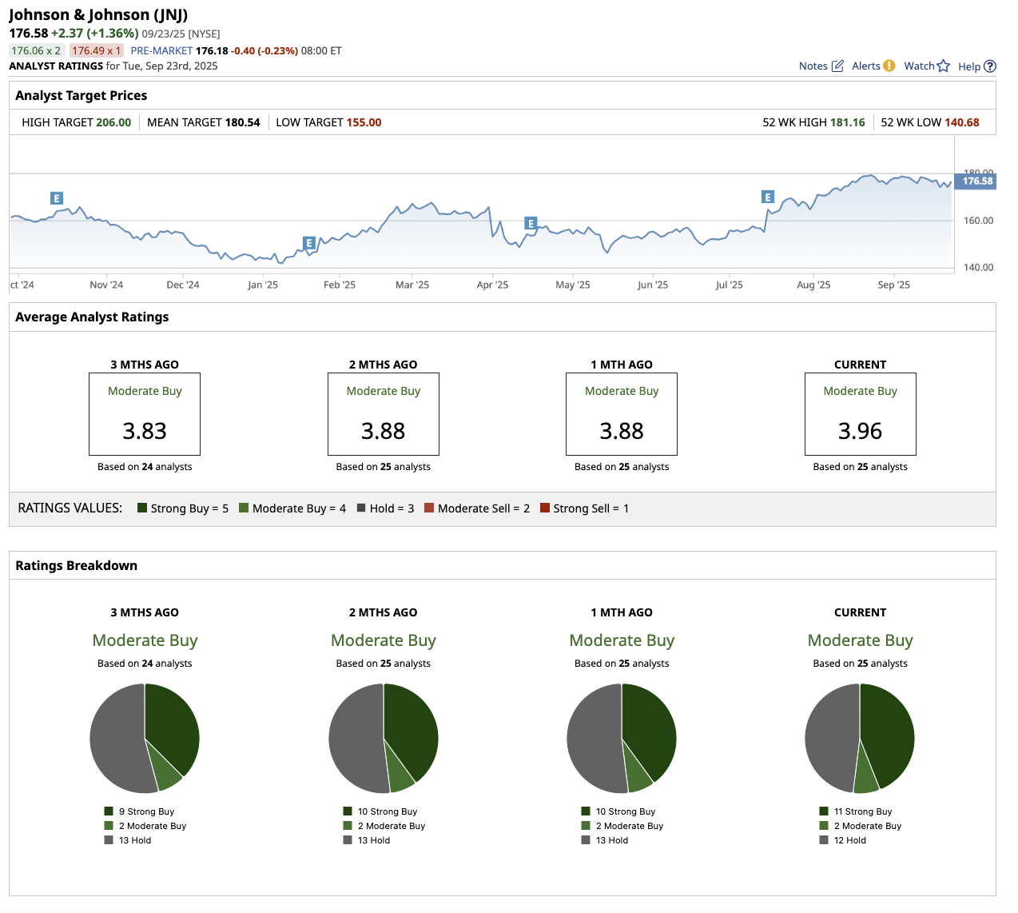Click the Strong Buy legend color swatch

pyautogui.click(x=142, y=508)
